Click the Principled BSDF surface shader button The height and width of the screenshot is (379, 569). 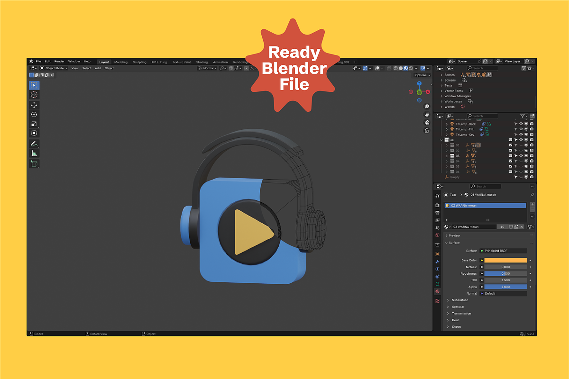[x=503, y=251]
